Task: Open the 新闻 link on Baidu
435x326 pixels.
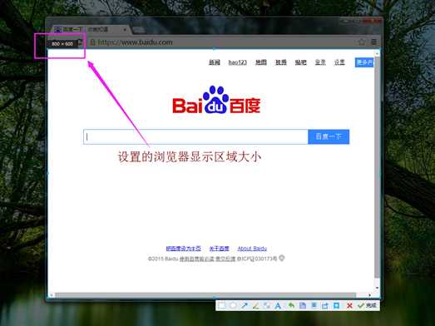Action: 214,62
